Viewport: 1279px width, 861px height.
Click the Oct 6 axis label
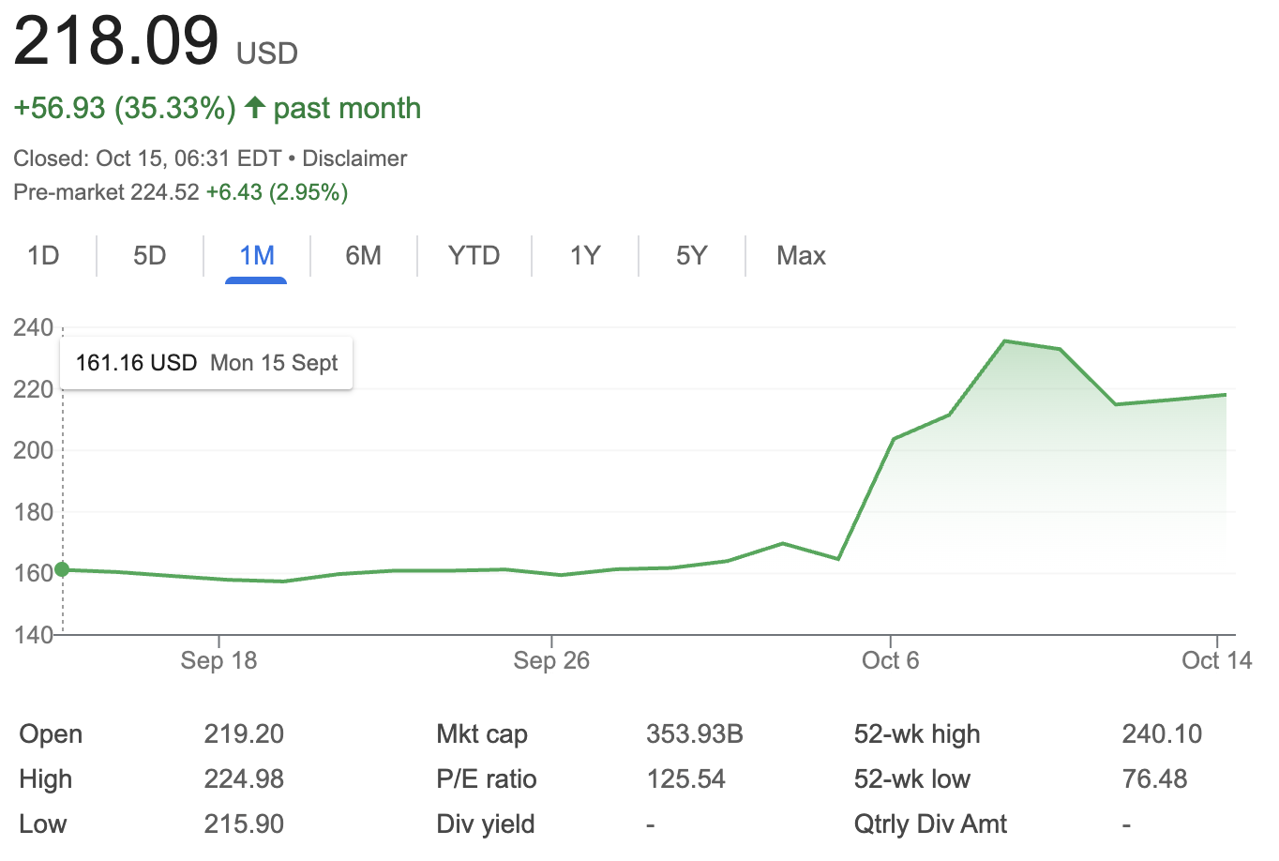pos(890,660)
